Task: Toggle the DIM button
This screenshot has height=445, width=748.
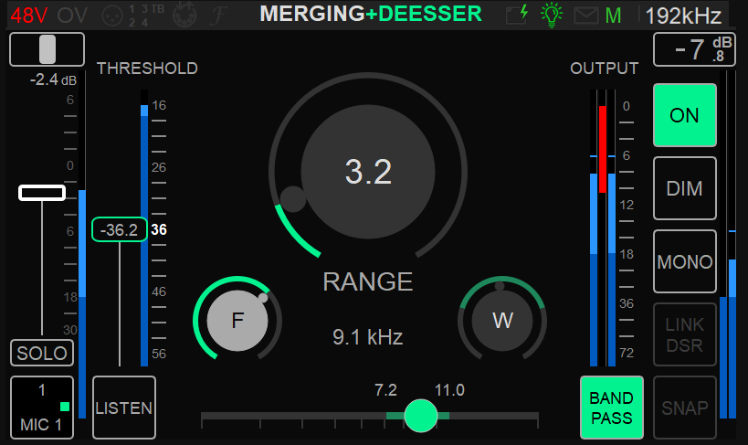Action: [x=684, y=188]
